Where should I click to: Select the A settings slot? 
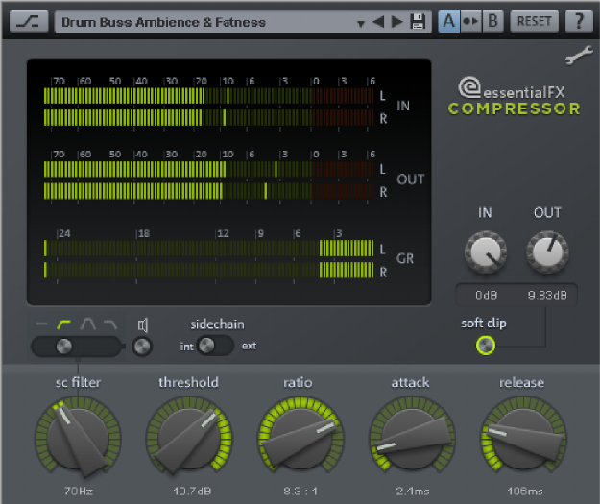pos(448,21)
